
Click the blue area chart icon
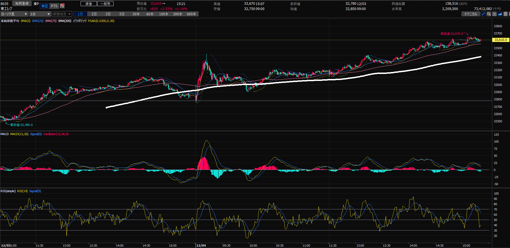(x=500, y=14)
